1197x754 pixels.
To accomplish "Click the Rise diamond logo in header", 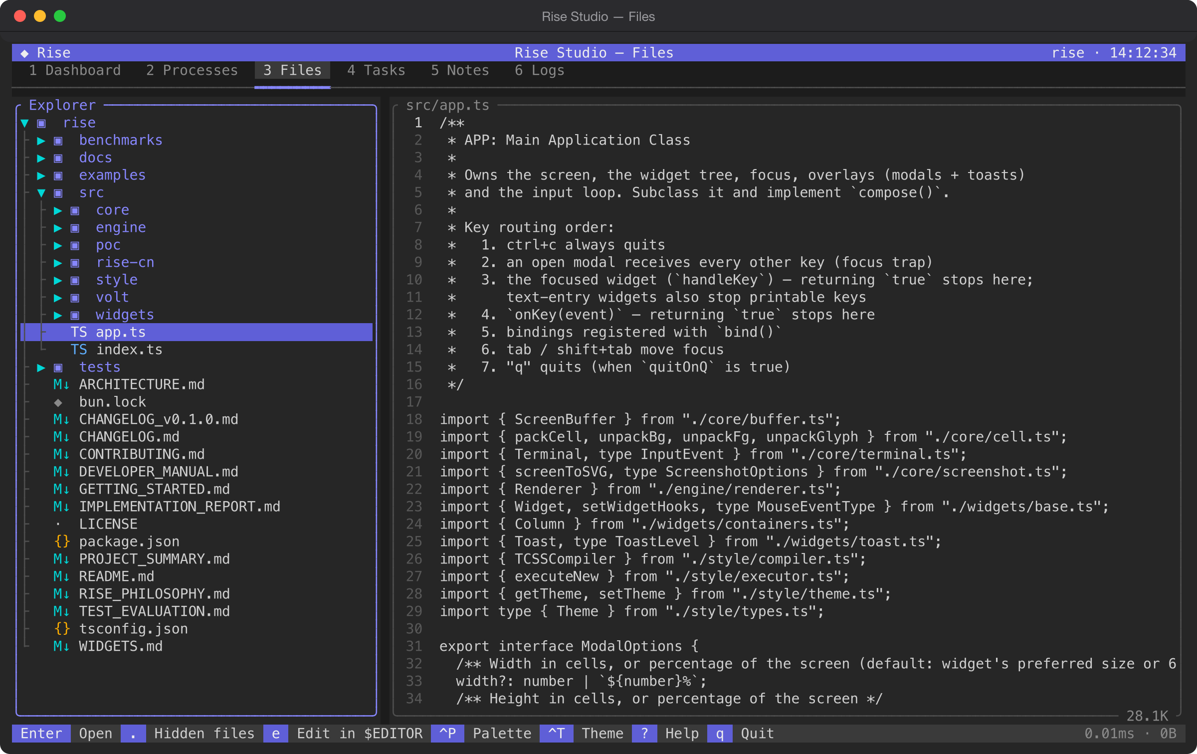I will coord(24,53).
